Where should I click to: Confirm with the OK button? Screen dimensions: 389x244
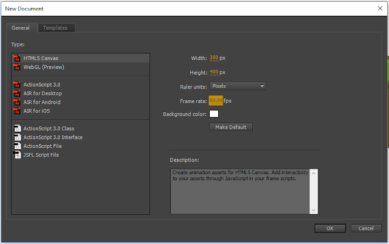(x=330, y=228)
